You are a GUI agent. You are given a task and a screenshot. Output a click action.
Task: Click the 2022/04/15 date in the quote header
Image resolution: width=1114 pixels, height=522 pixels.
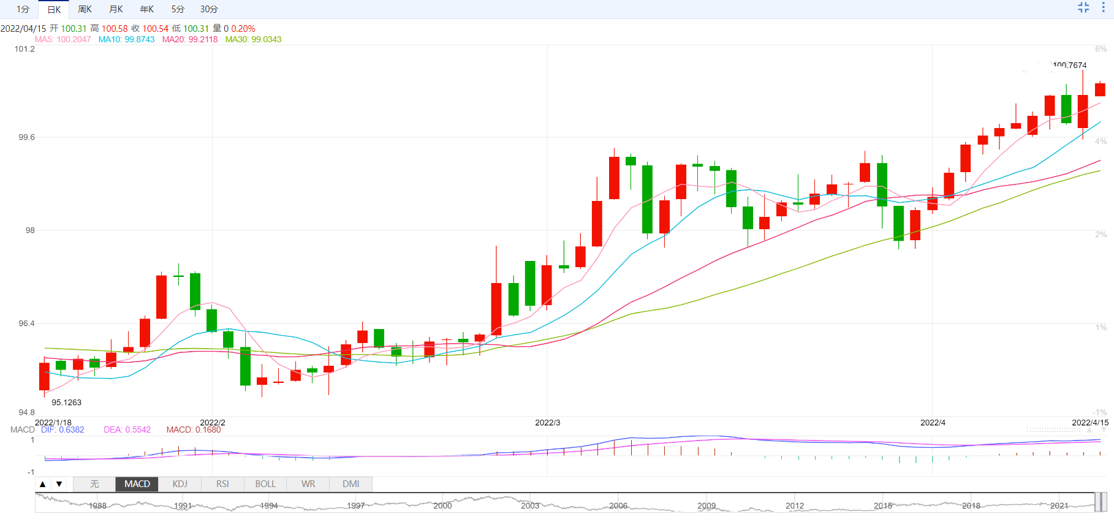[23, 28]
